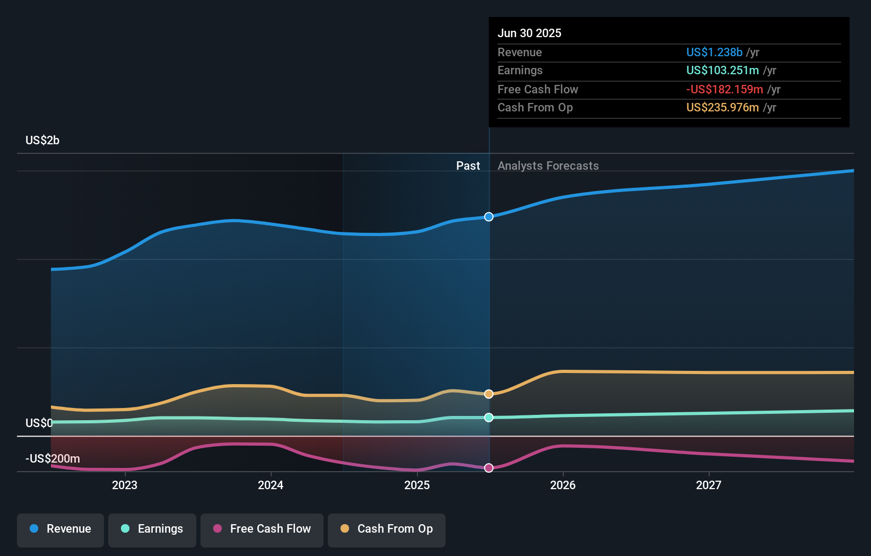Select the pink Free Cash Flow marker
Viewport: 871px width, 556px height.
pos(489,467)
